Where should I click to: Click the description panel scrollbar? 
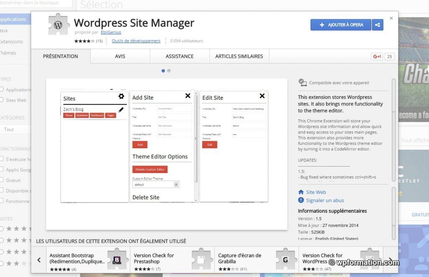[394, 130]
